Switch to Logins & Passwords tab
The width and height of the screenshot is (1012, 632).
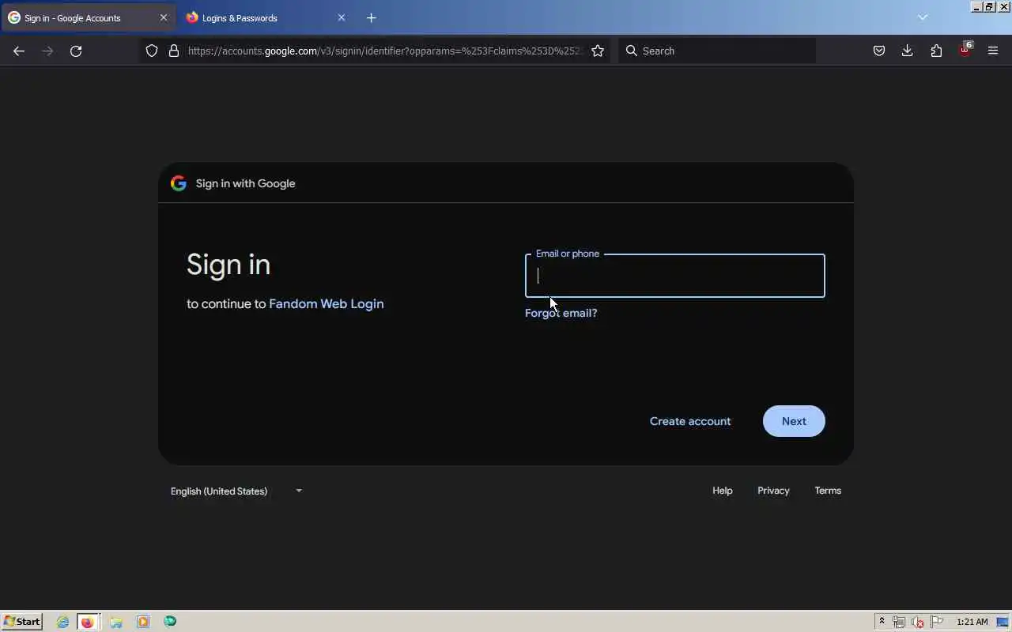point(266,17)
